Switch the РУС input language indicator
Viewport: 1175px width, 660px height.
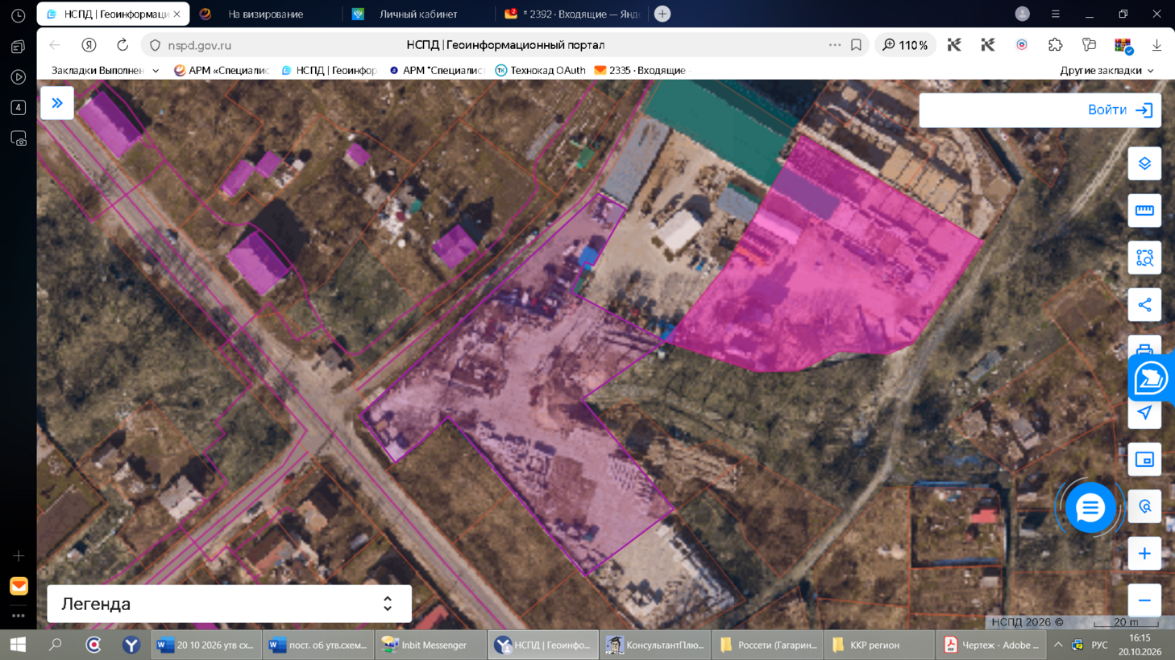pos(1099,645)
